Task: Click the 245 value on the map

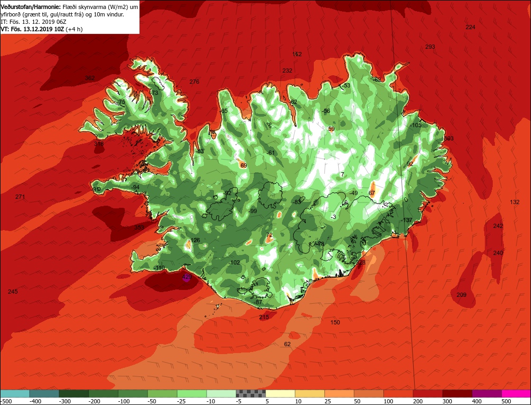Action: coord(13,292)
